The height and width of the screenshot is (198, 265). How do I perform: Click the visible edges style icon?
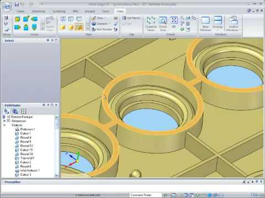[x=79, y=19]
